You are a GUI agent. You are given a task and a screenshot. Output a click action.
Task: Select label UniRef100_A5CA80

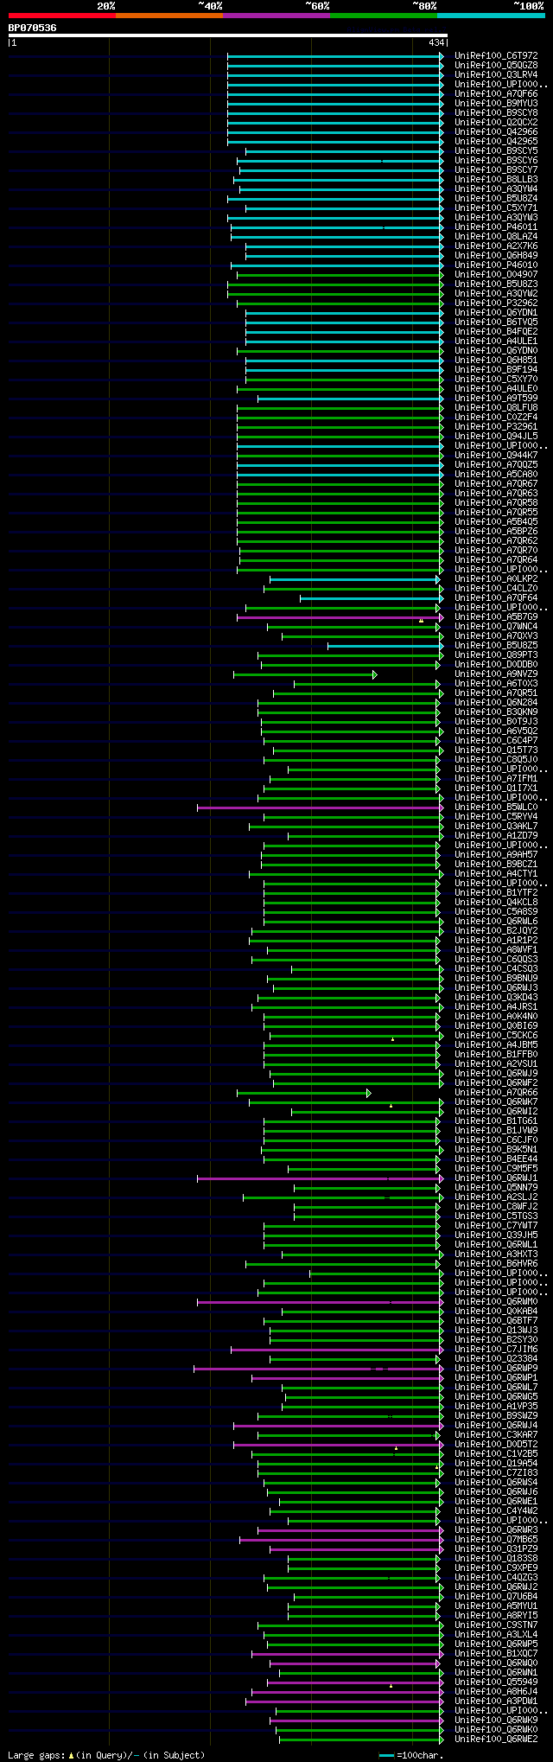click(x=496, y=475)
